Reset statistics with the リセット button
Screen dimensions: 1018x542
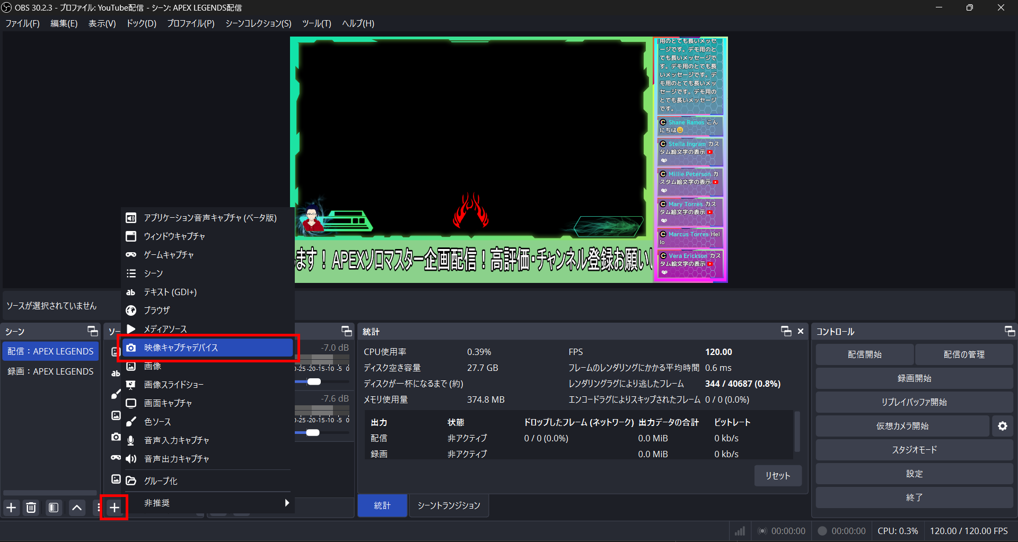click(x=777, y=475)
